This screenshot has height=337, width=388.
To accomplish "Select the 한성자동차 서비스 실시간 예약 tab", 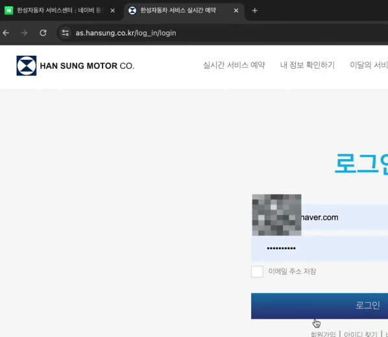I will pos(184,10).
